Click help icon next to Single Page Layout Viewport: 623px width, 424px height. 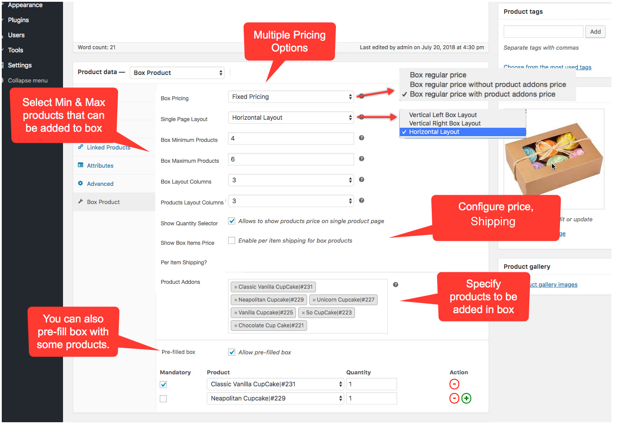(362, 117)
